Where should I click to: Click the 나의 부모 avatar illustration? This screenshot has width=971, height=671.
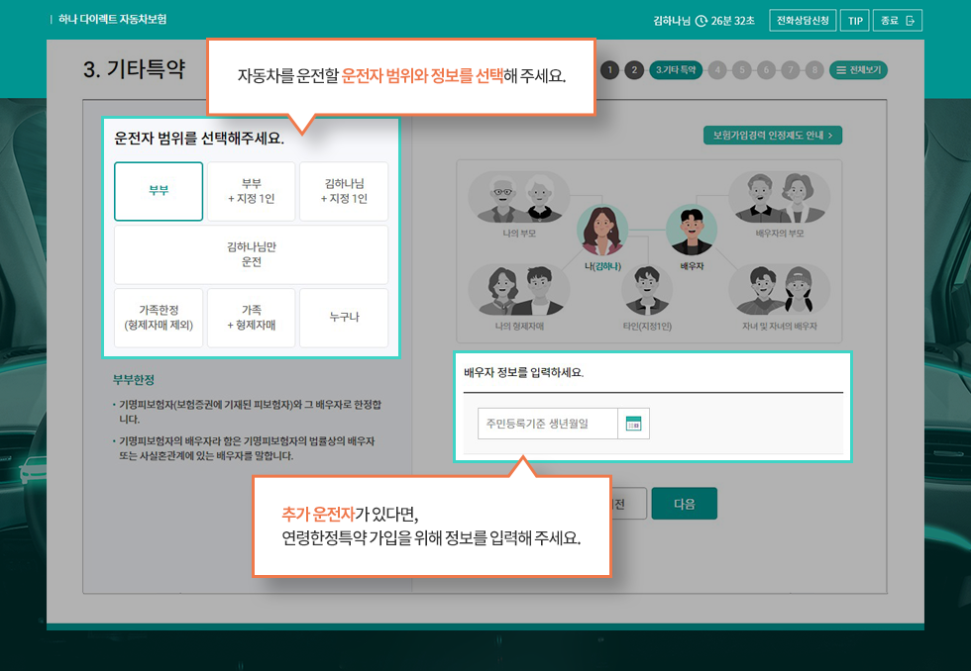518,200
